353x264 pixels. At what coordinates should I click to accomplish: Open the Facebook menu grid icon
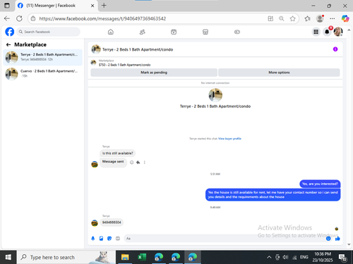click(x=316, y=32)
